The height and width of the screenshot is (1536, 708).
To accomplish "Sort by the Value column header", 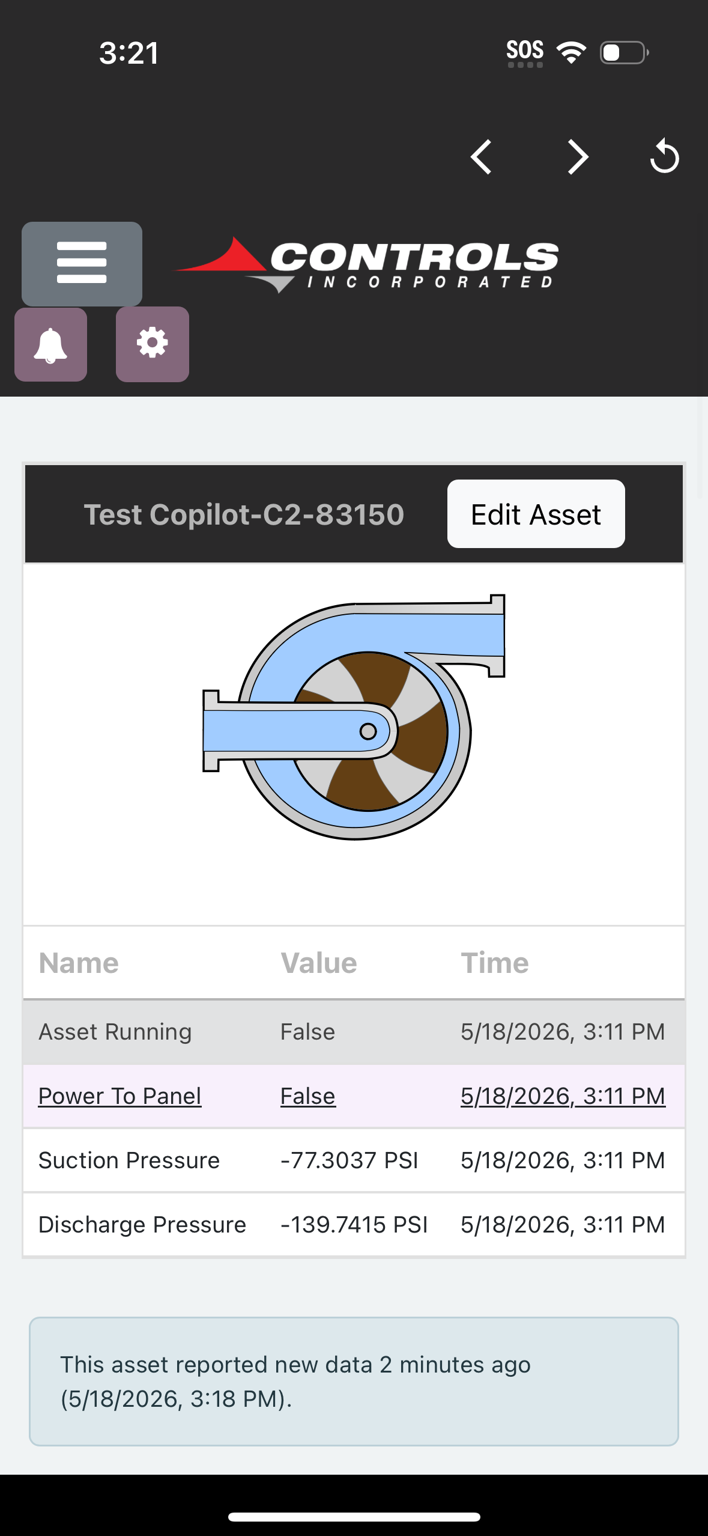I will point(319,963).
